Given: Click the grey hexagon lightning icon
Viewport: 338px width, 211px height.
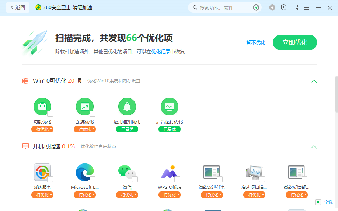Looking at the screenshot, I should [272, 7].
